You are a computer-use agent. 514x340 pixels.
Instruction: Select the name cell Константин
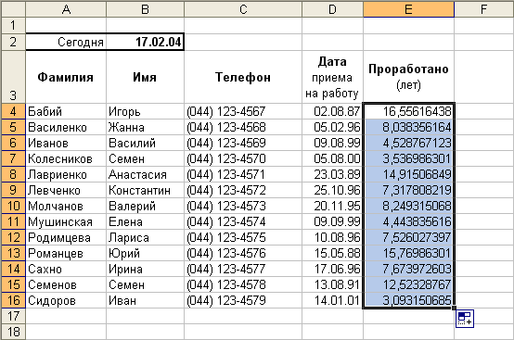click(146, 190)
